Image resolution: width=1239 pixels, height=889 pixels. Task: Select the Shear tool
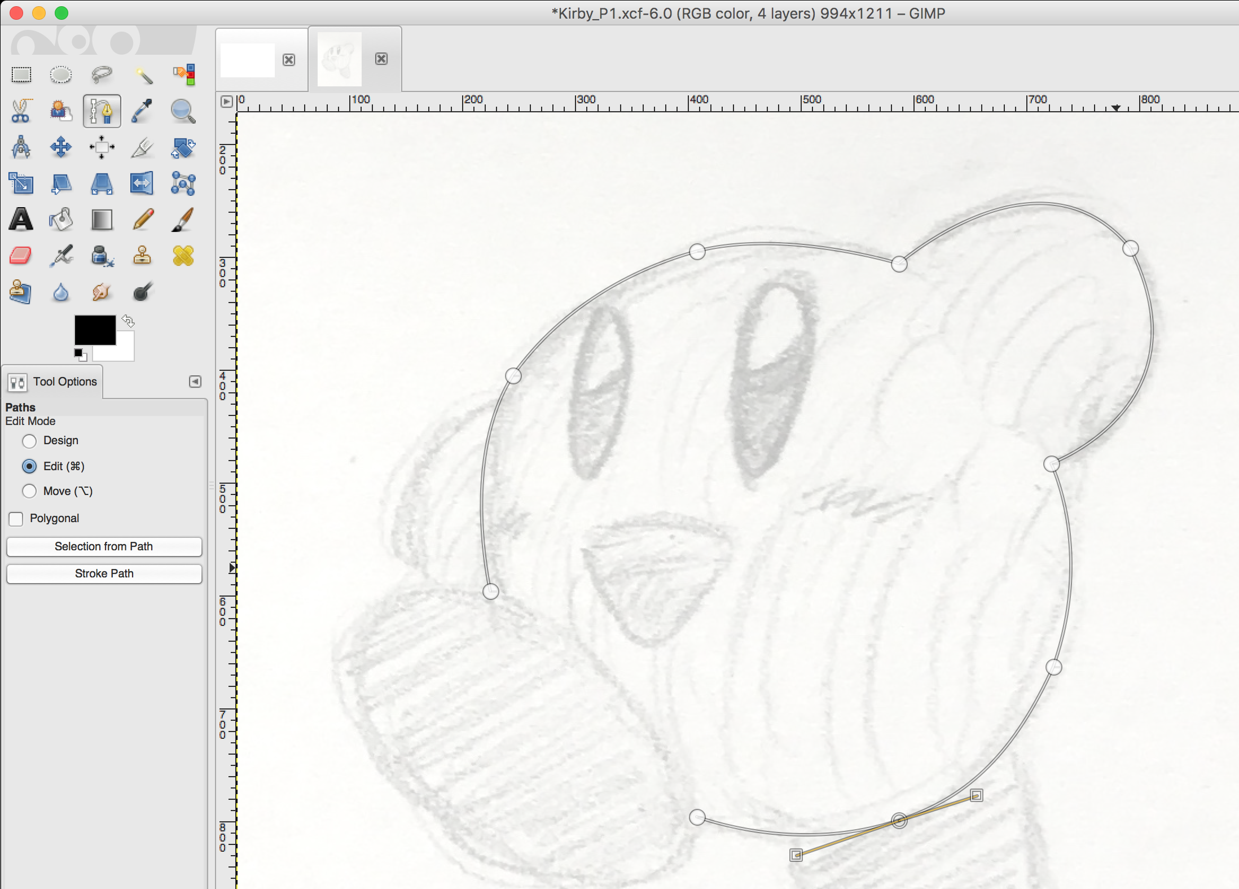point(61,183)
